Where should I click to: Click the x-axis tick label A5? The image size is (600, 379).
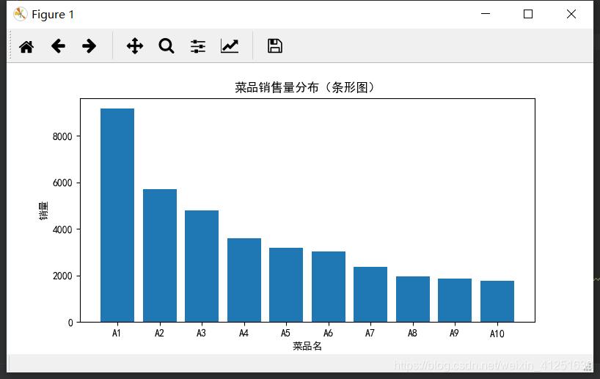click(x=285, y=333)
